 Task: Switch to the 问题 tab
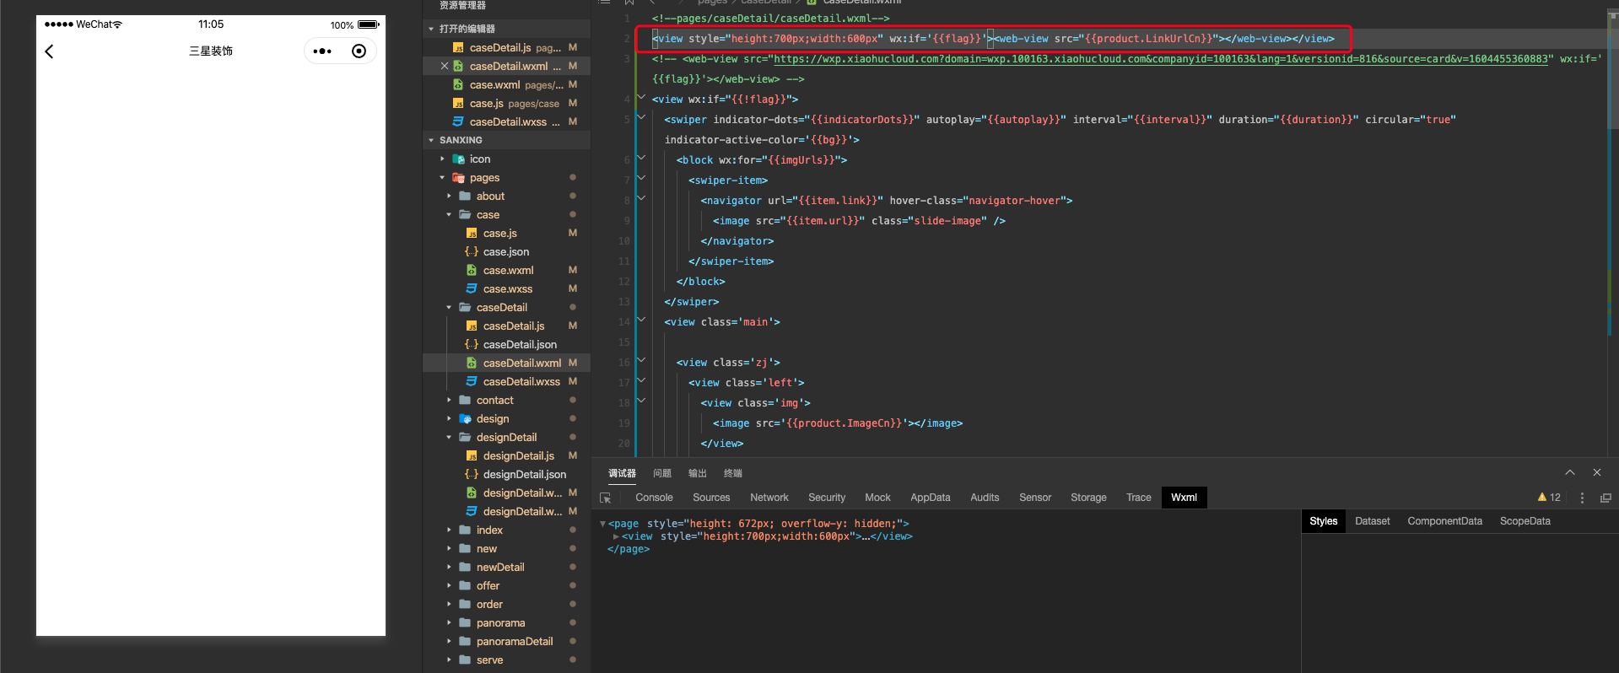point(662,473)
